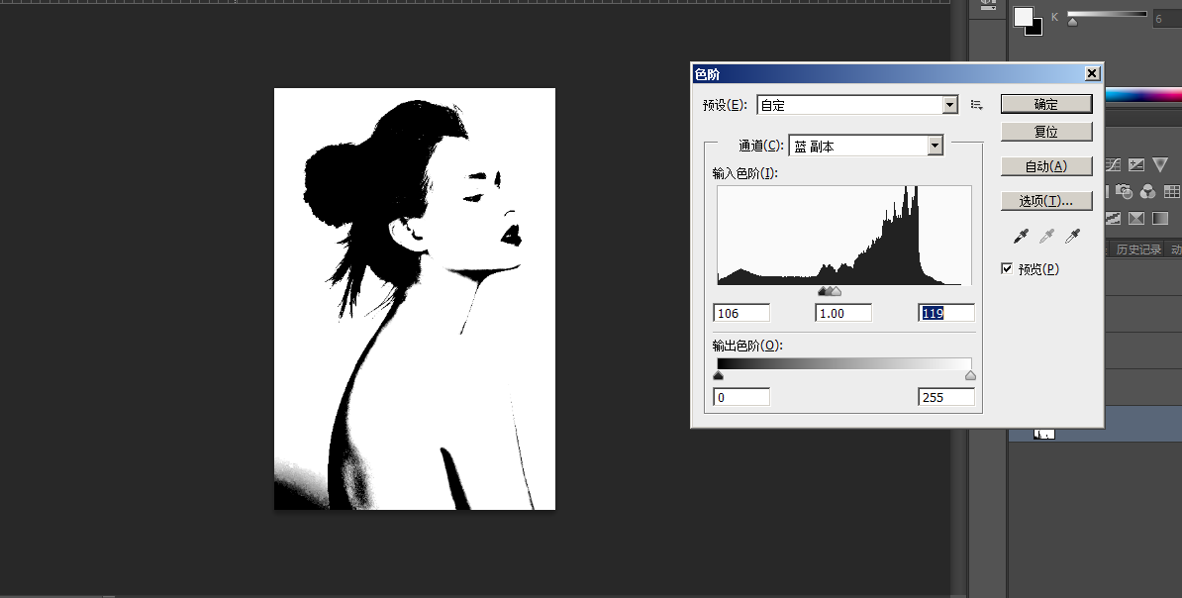Click the output level field showing 0
Image resolution: width=1182 pixels, height=598 pixels.
pyautogui.click(x=741, y=397)
